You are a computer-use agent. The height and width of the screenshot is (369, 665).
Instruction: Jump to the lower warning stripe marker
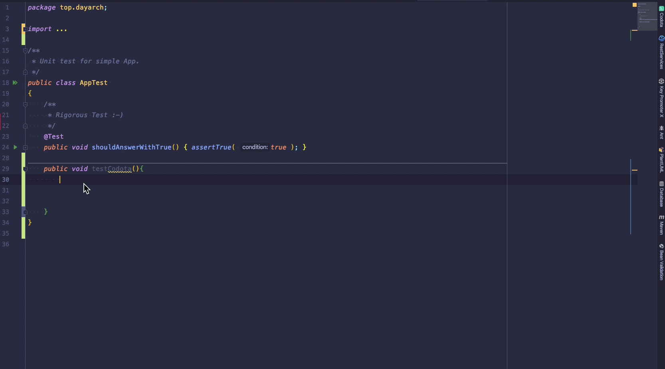click(635, 170)
